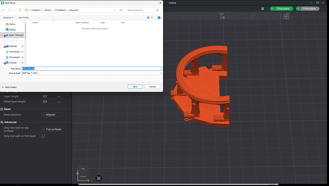Image resolution: width=329 pixels, height=186 pixels.
Task: Refresh the House 02 folder listing
Action: point(121,10)
